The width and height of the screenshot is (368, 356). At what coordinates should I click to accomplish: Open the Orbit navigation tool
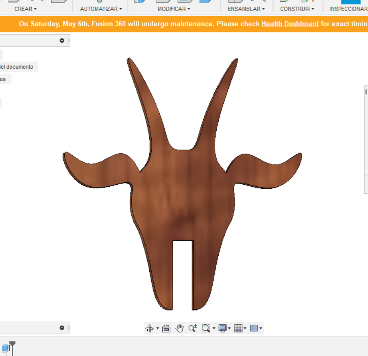150,328
